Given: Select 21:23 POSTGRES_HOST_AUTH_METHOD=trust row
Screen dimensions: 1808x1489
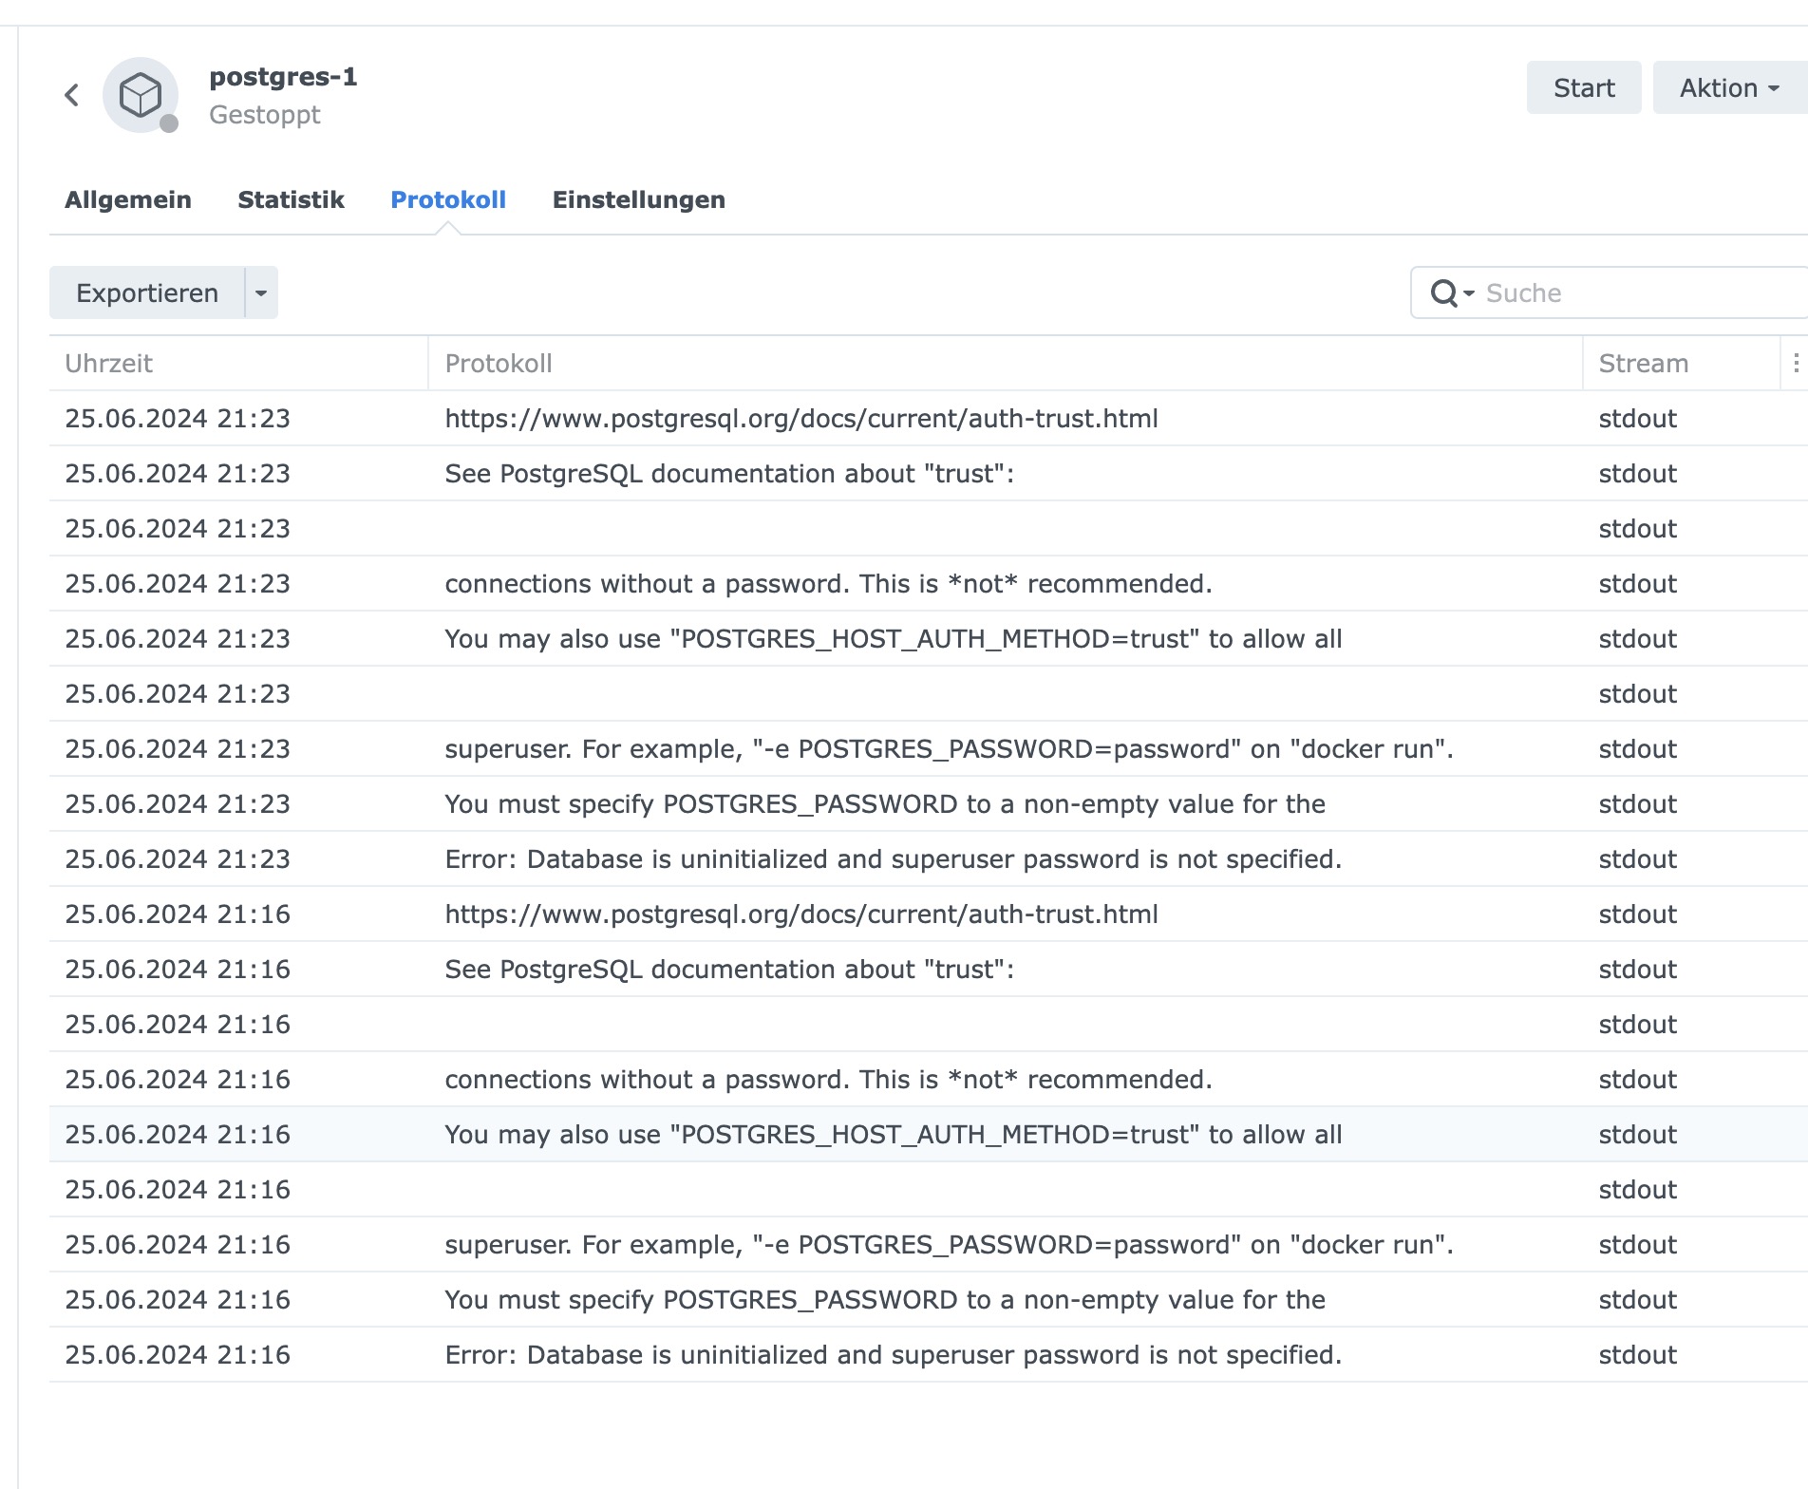Looking at the screenshot, I should tap(929, 639).
